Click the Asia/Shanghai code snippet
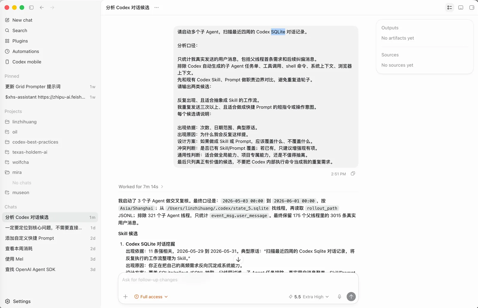478x308 pixels. tap(137, 208)
